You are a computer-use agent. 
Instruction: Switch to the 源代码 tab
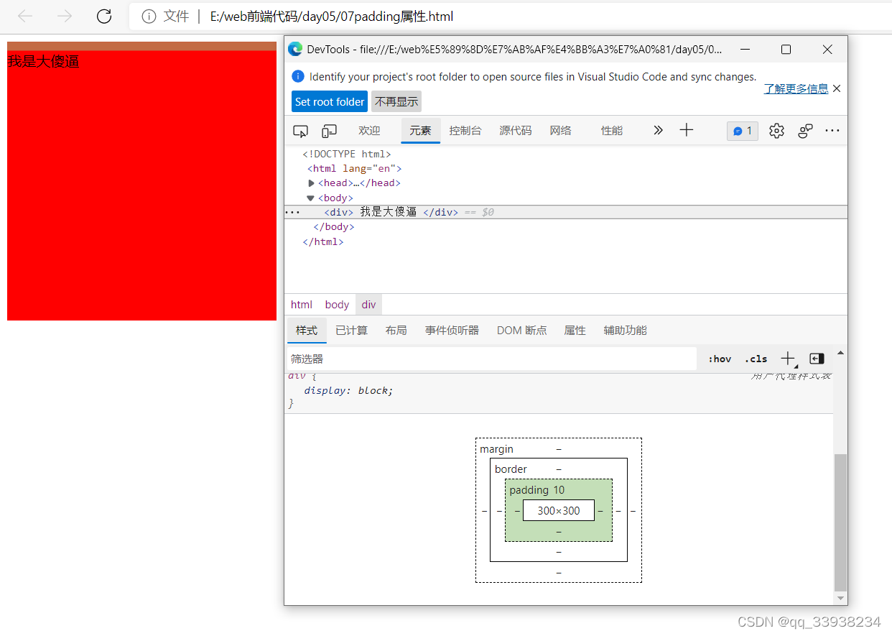point(516,130)
